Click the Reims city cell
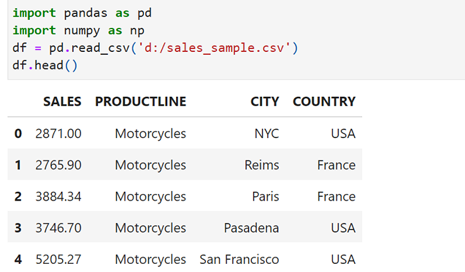The image size is (465, 272). pos(262,165)
